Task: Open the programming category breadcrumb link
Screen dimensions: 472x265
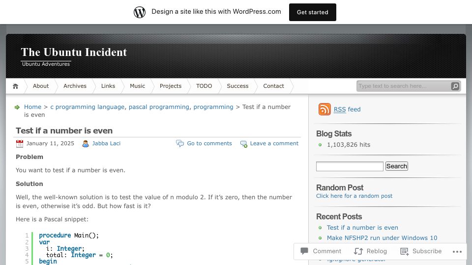Action: click(213, 107)
